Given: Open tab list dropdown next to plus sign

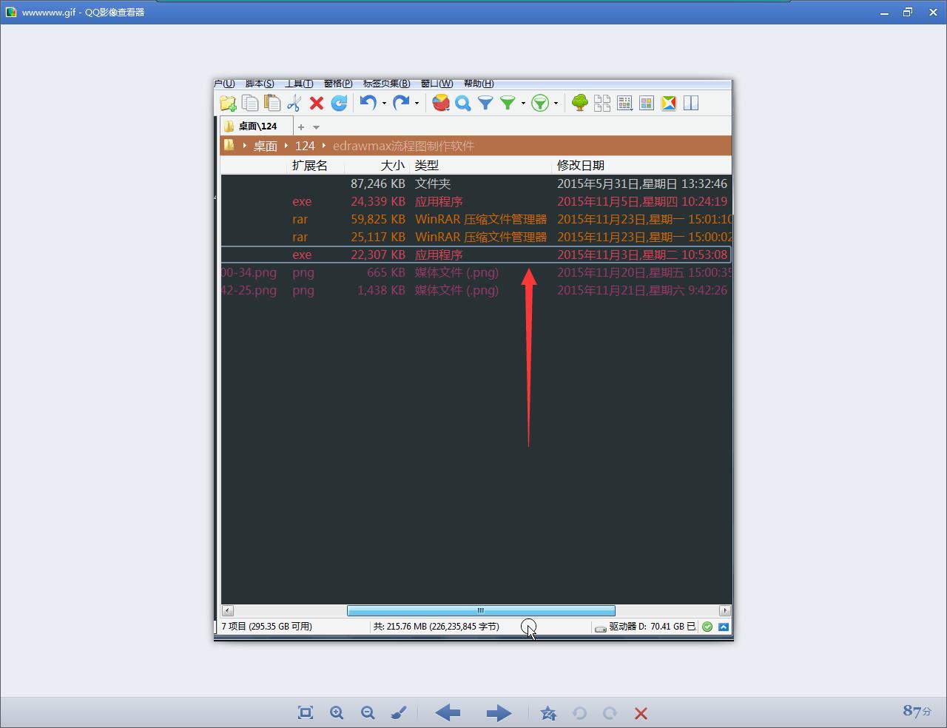Looking at the screenshot, I should [316, 127].
